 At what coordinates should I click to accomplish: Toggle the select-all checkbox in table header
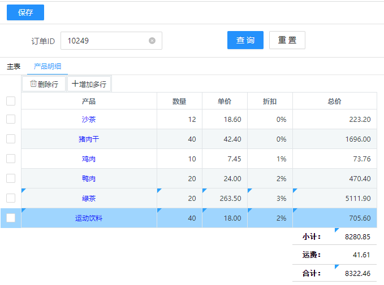click(11, 101)
